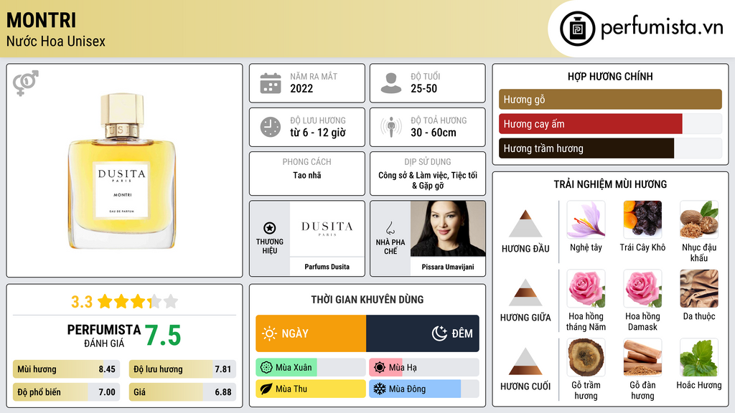Click the MONTRI title heading
Image resolution: width=735 pixels, height=413 pixels.
[x=41, y=21]
